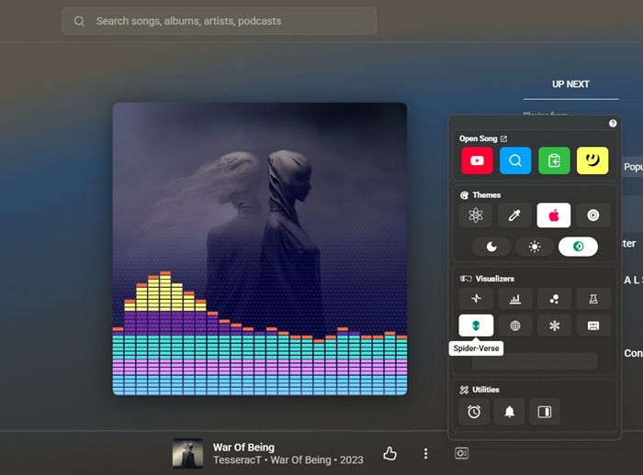Screen dimensions: 643x475
Task: Switch to light mode with sun toggle
Action: 535,247
